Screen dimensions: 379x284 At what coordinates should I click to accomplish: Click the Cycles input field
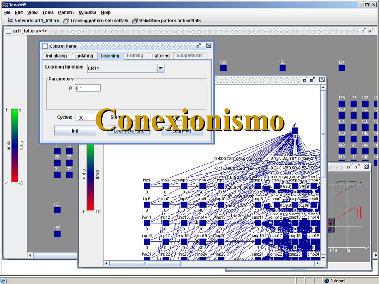[86, 118]
